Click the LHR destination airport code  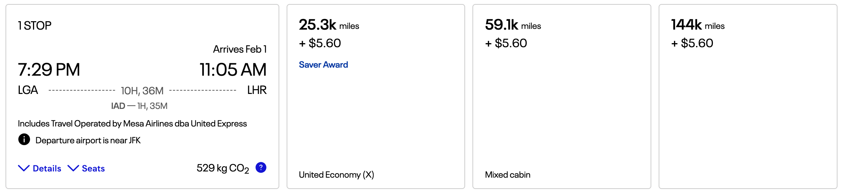point(257,90)
